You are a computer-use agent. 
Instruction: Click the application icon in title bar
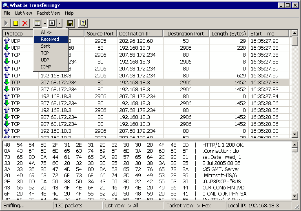[x=5, y=5]
